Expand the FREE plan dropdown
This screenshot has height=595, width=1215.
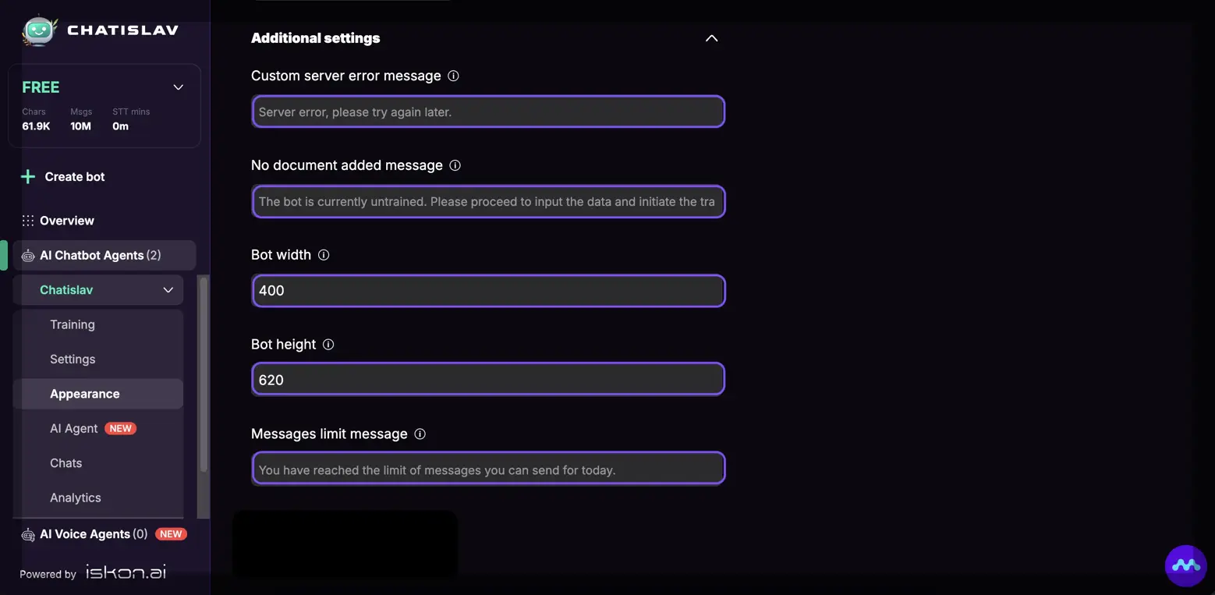[178, 87]
